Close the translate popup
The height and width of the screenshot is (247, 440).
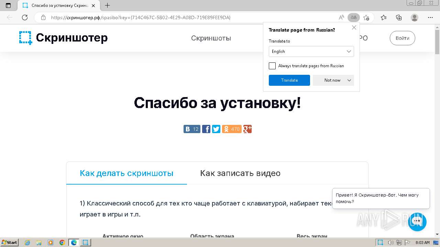pyautogui.click(x=354, y=27)
